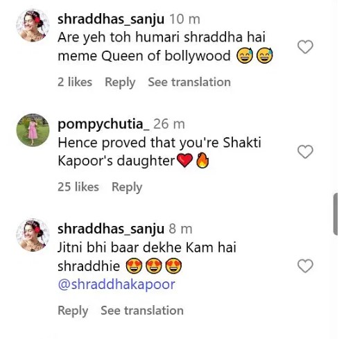Viewport: 346px width, 339px height.
Task: Like the 'Jitni bhi baar dekhe' comment
Action: (305, 266)
